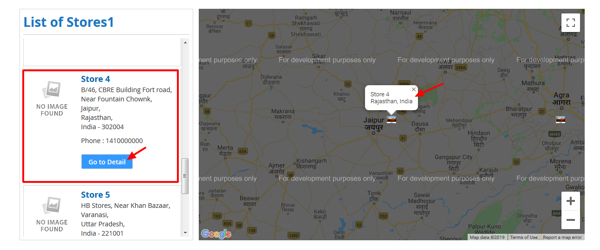Click 'India - 221001' address line
Viewport: 600px width, 250px height.
[103, 233]
